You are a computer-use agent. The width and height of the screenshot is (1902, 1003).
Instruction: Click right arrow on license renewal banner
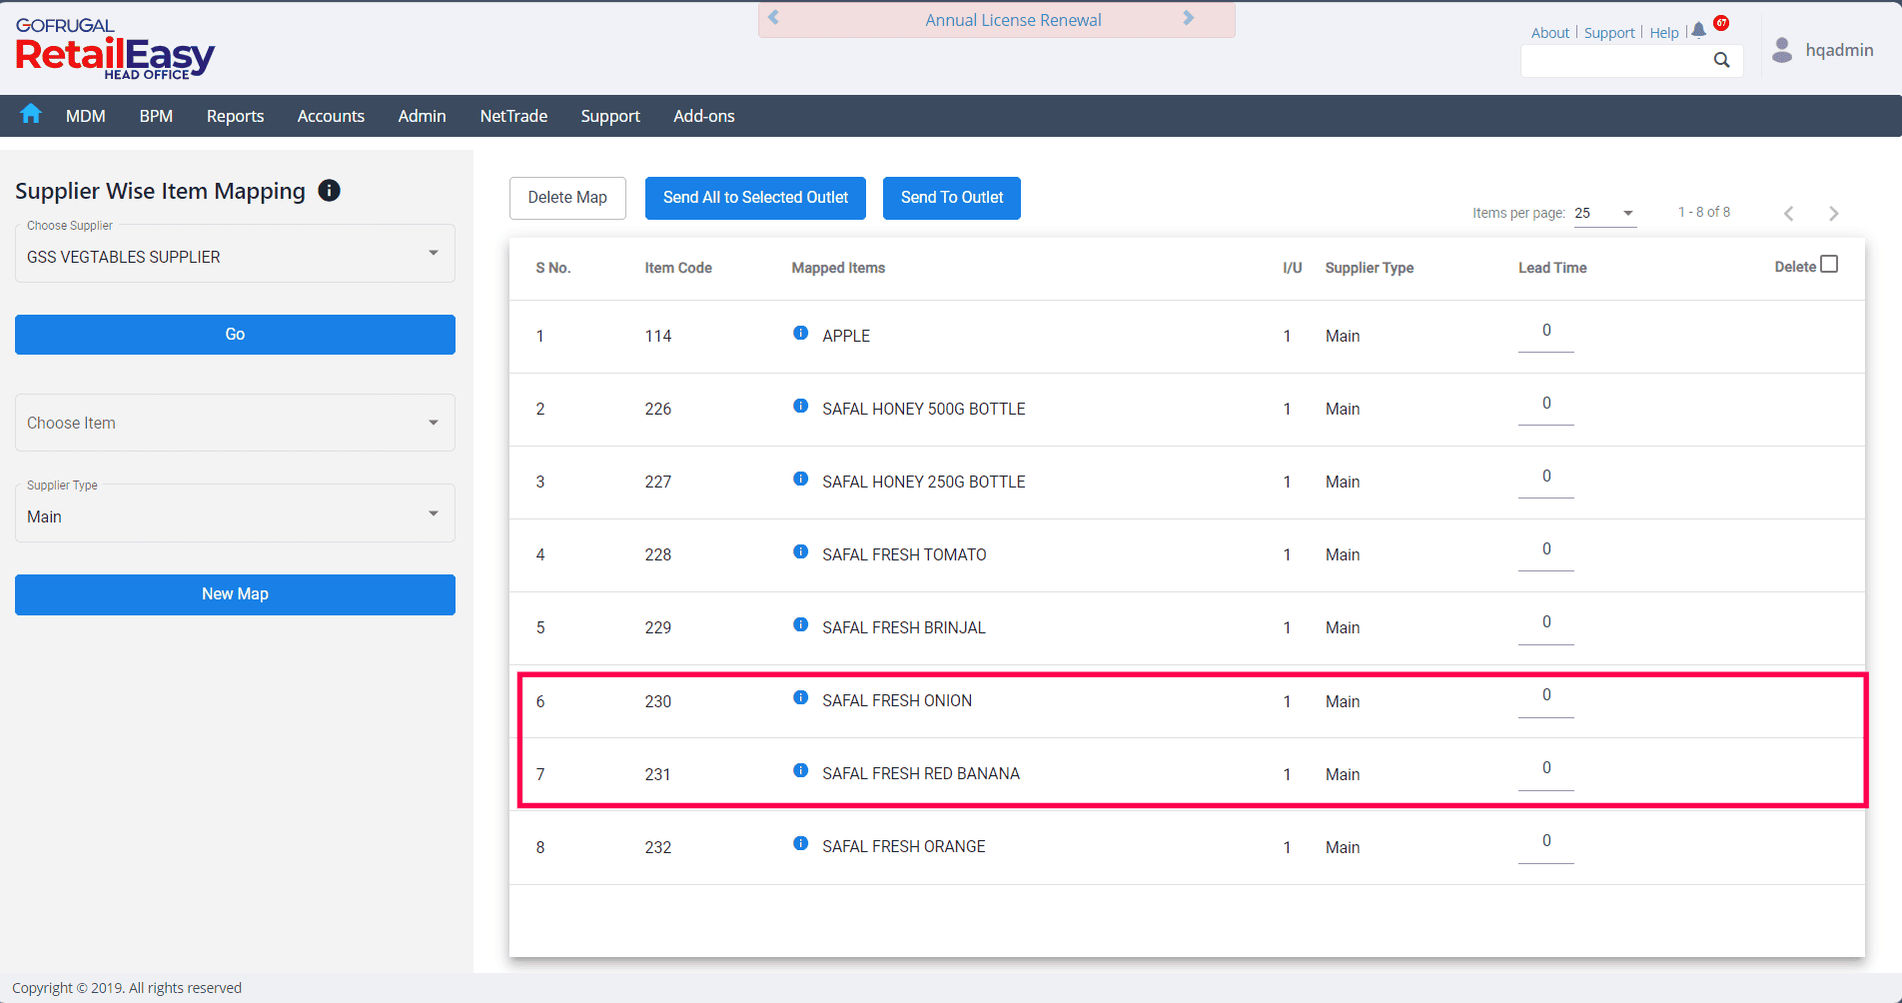click(1188, 18)
